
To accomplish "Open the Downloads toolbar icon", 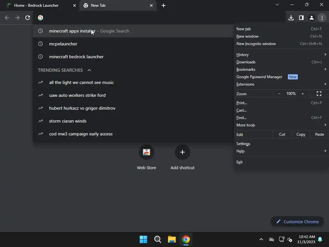I will (x=291, y=18).
